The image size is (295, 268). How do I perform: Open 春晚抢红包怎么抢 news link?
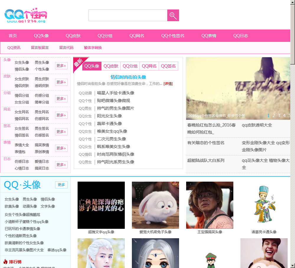tap(212, 129)
